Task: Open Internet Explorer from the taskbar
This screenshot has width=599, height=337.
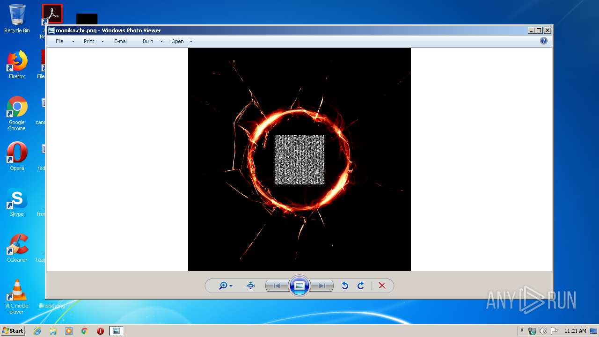Action: pyautogui.click(x=37, y=331)
